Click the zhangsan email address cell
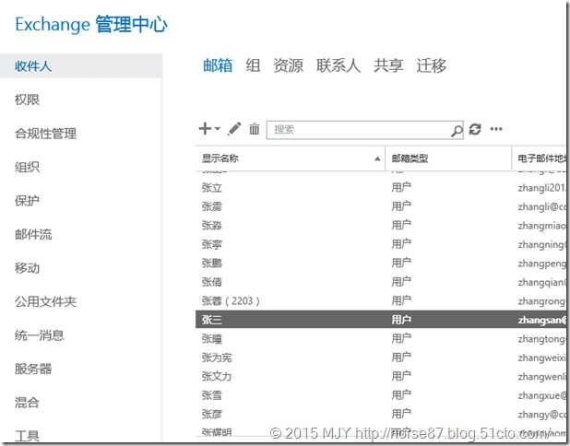 click(542, 320)
